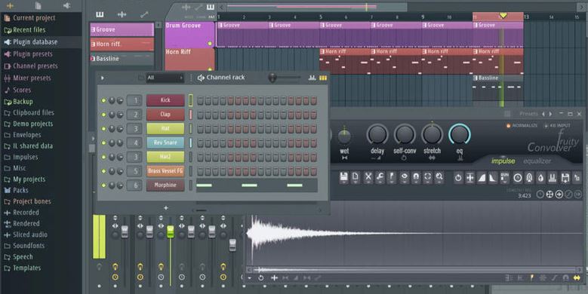The height and width of the screenshot is (294, 588).
Task: Mute the Rev Snare channel green LED
Action: 104,142
